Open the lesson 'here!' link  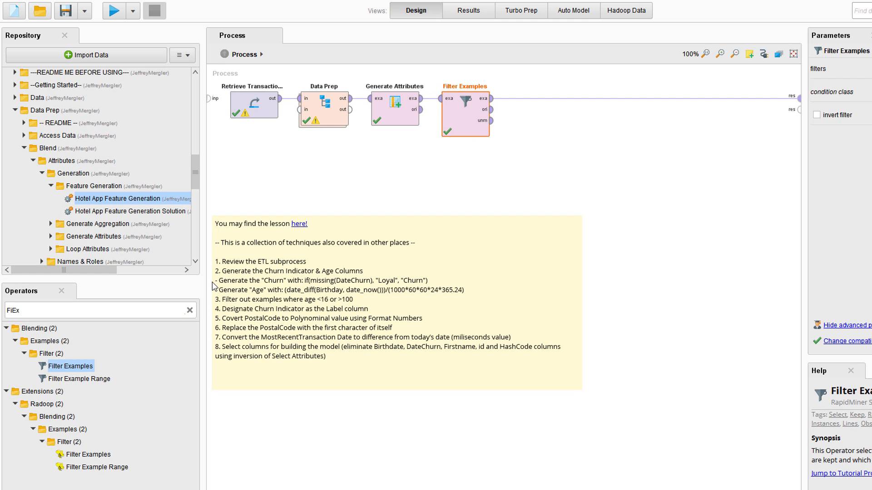point(299,224)
